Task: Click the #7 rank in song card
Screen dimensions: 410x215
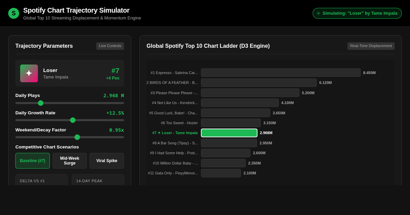Action: tap(115, 71)
